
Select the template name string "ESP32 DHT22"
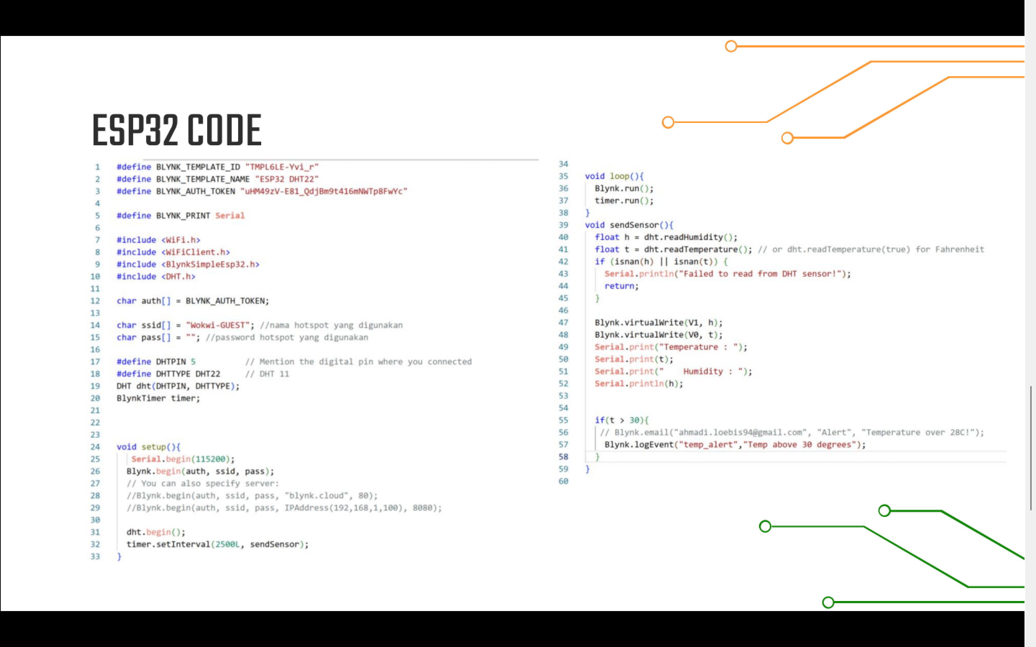(x=287, y=179)
